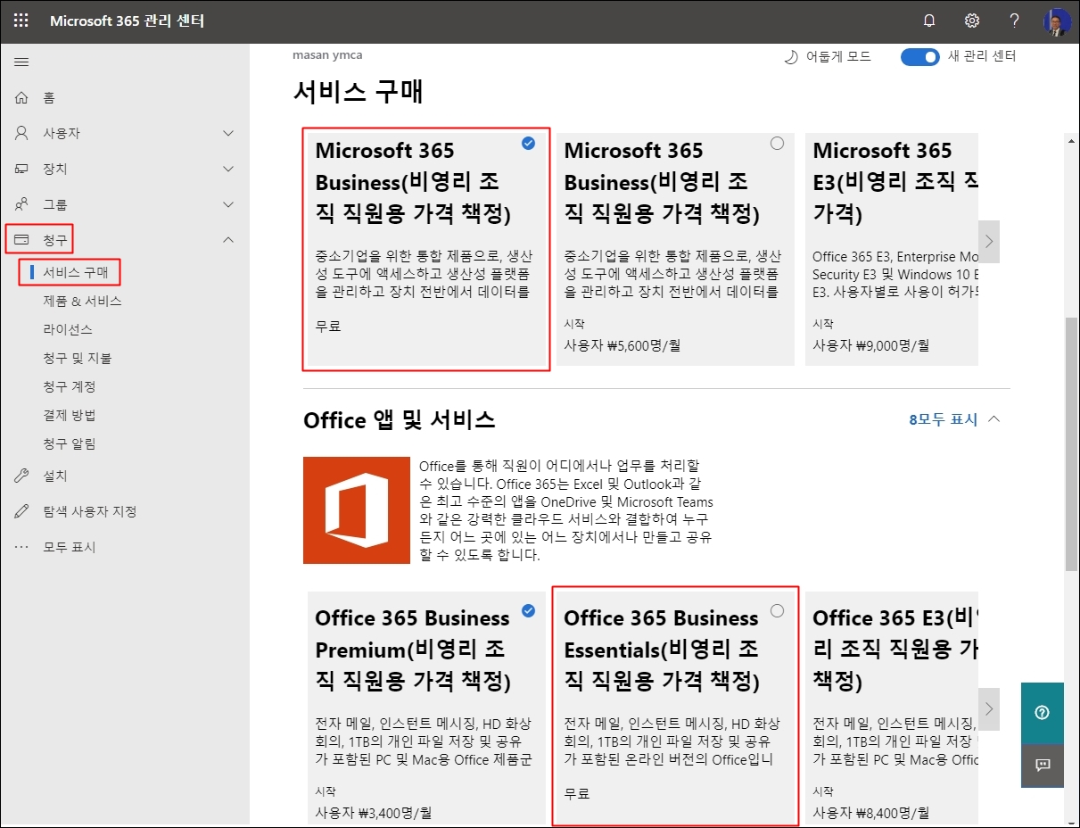1080x828 pixels.
Task: Click the help question mark in header
Action: [1014, 21]
